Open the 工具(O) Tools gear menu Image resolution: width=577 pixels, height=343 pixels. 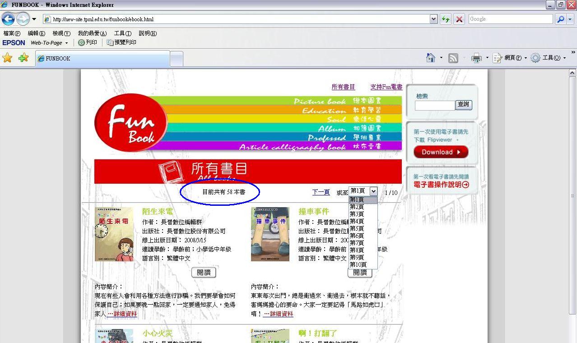(548, 58)
